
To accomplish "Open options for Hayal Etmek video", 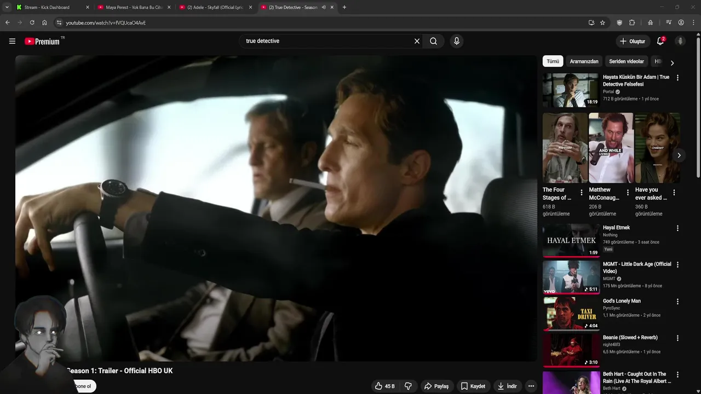I will click(x=677, y=228).
